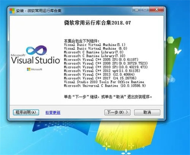This screenshot has height=155, width=190.
Task: Click the Microsoft Universal C Runtime line
Action: tap(105, 86)
